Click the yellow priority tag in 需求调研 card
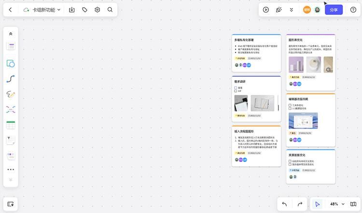Screen dimensions: 362x213 (x=240, y=116)
